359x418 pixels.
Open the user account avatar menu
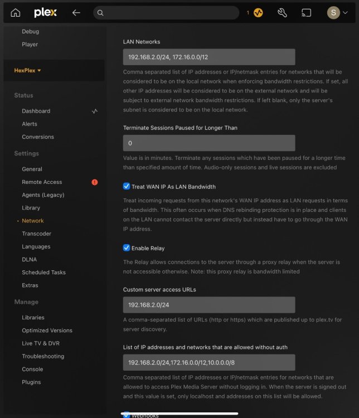coord(333,13)
